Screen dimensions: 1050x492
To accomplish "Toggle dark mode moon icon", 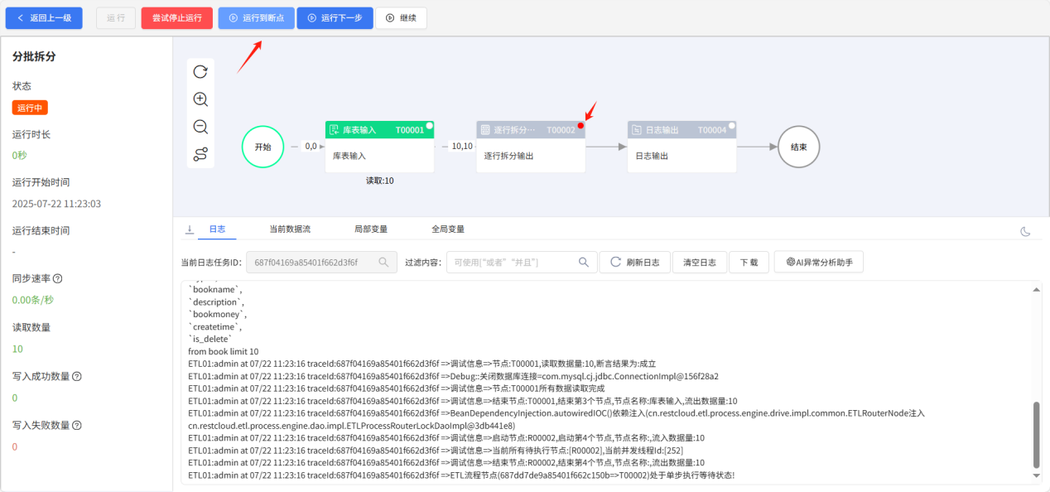I will click(x=1026, y=232).
